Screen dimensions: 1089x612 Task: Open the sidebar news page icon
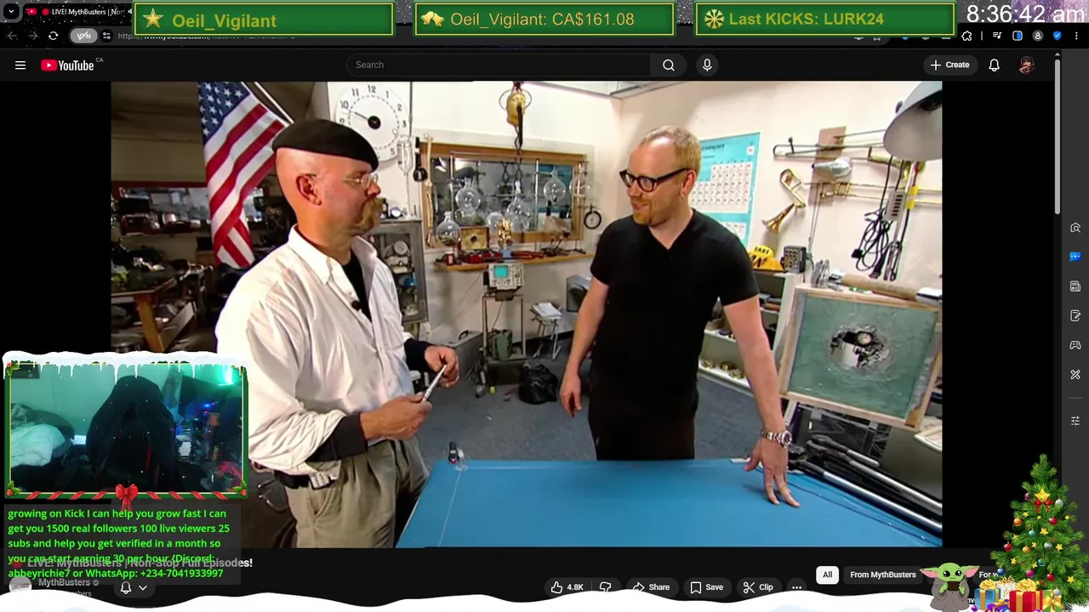click(1075, 286)
